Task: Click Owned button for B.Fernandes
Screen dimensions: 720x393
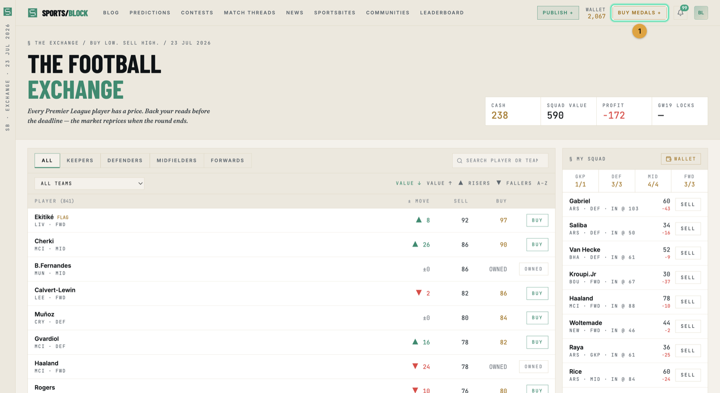Action: pos(534,269)
